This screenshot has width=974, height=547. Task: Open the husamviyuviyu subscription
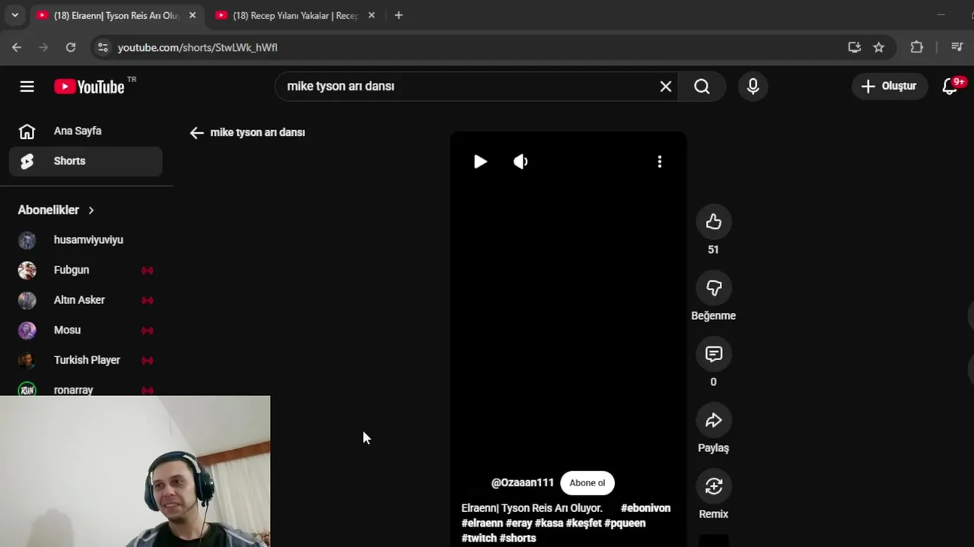pyautogui.click(x=85, y=240)
